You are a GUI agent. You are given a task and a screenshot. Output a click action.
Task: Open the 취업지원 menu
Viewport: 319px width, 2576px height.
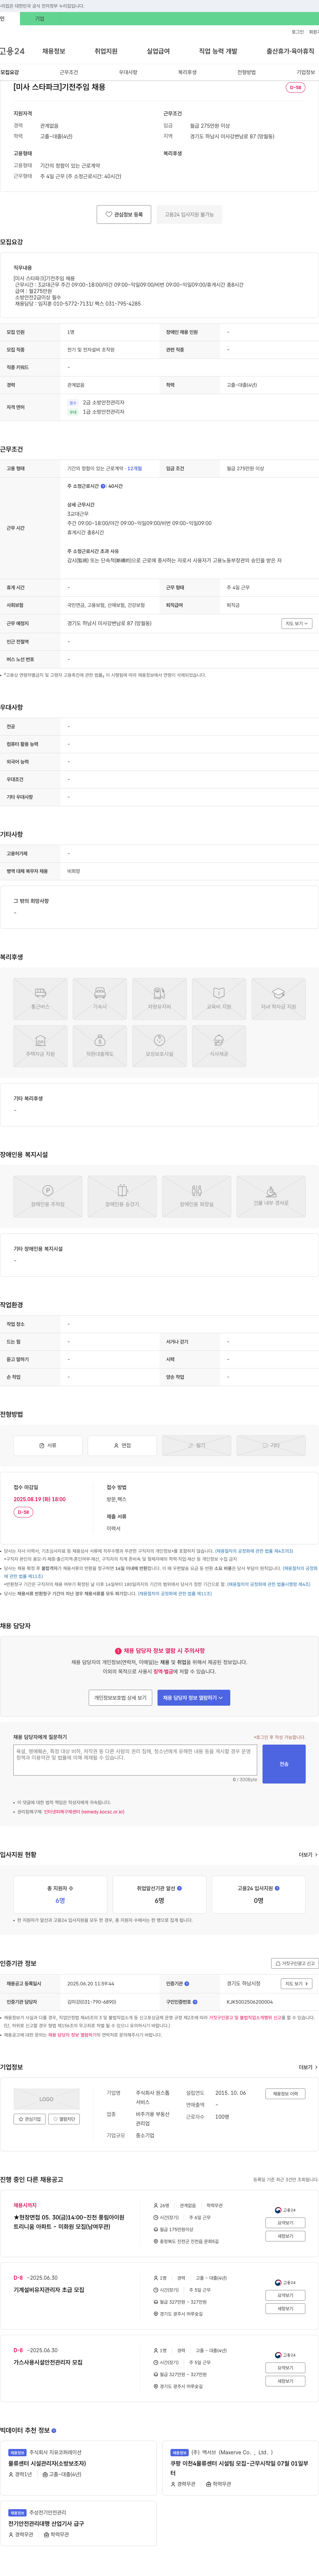pos(106,51)
